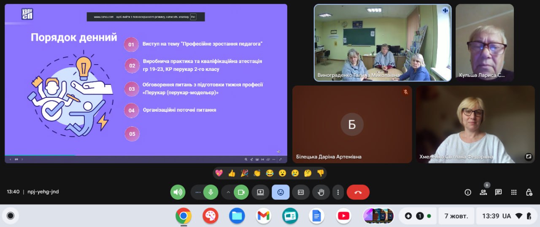540x227 pixels.
Task: Mute the microphone in the call
Action: point(211,192)
